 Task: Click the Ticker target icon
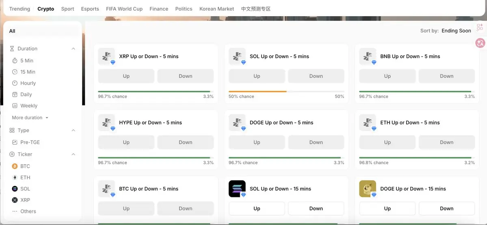[12, 154]
